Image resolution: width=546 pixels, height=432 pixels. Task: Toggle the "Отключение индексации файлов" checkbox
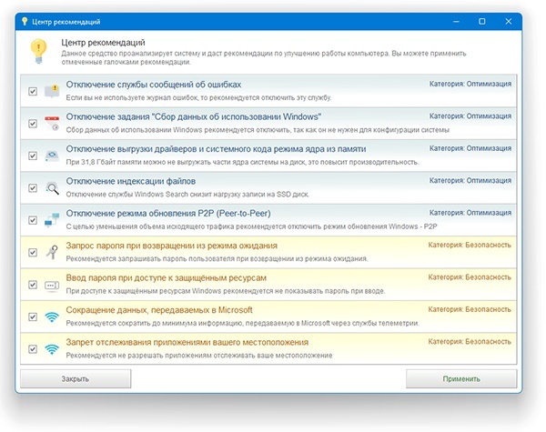[34, 188]
